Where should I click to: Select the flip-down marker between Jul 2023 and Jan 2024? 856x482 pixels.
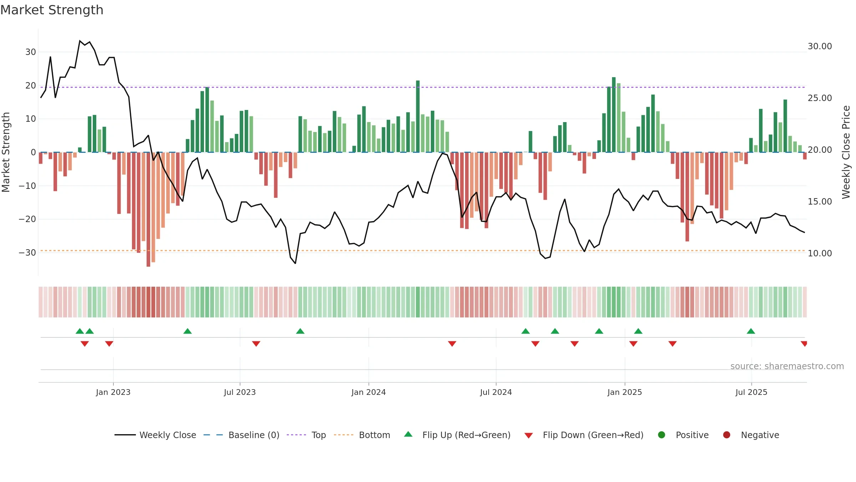coord(256,344)
